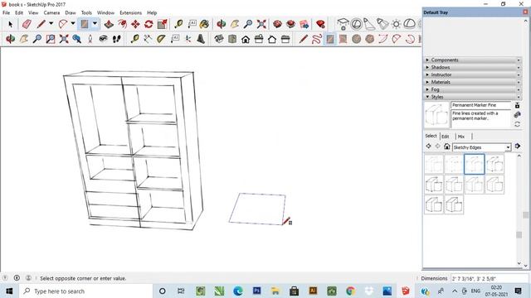Go to In Model styles home icon
This screenshot has height=298, width=531.
coord(447,147)
